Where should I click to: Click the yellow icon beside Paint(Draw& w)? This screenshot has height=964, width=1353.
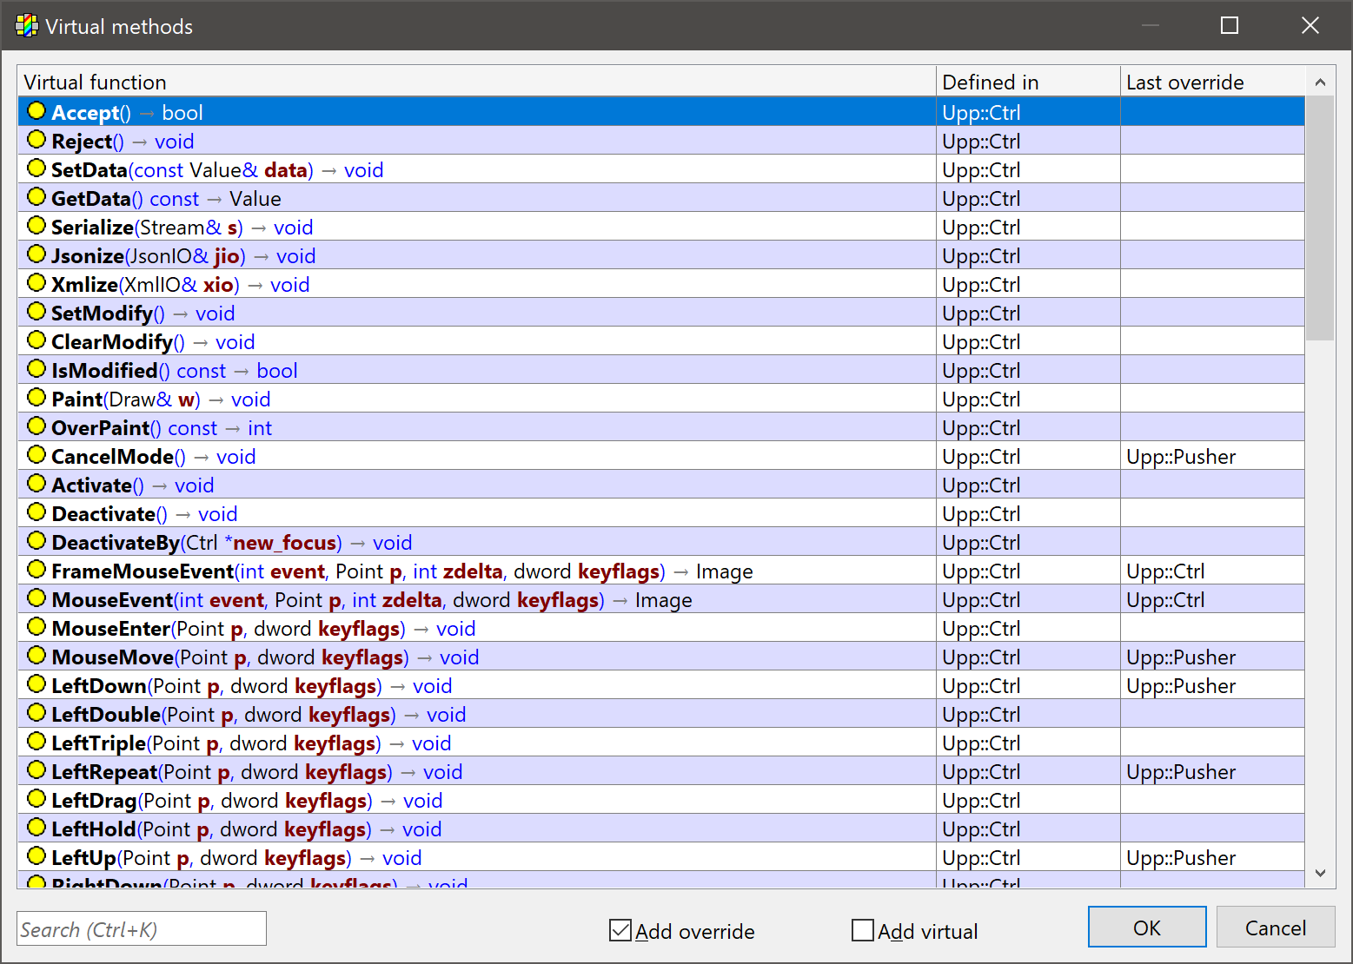point(36,398)
